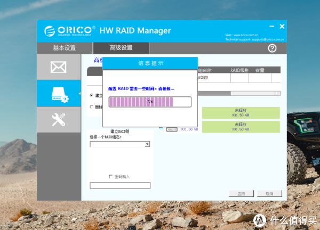Viewport: 320px width, 230px height.
Task: Click the hard drive icon beside 931.50 GB
Action: (x=172, y=129)
